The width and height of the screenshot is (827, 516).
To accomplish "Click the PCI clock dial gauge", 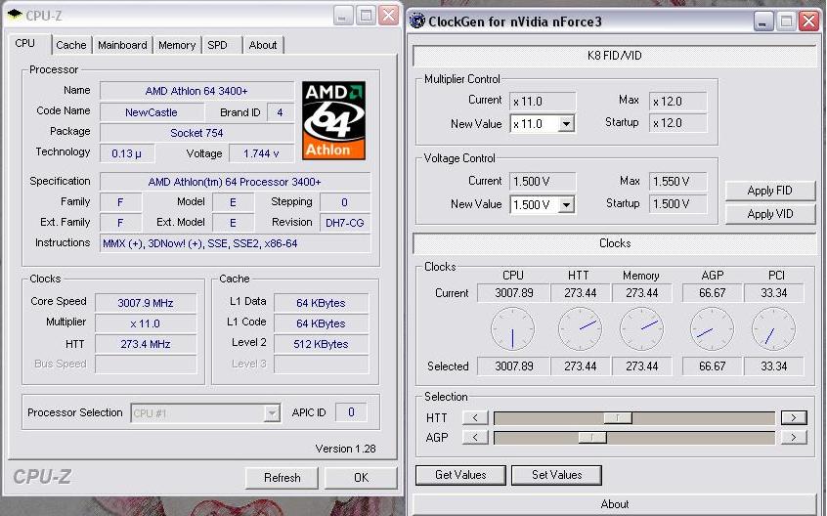I will 774,329.
